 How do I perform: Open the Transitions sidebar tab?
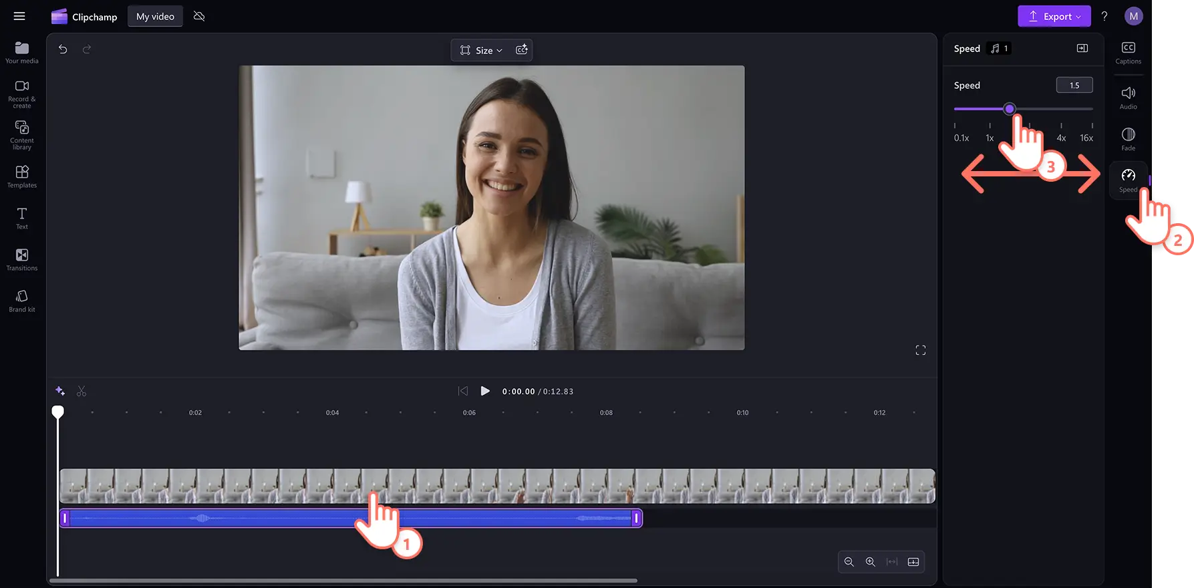point(22,259)
